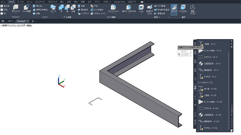Click the 境界引き伸ばし (Presspull) tool
Screen dimensions: 241x135
click(41, 10)
